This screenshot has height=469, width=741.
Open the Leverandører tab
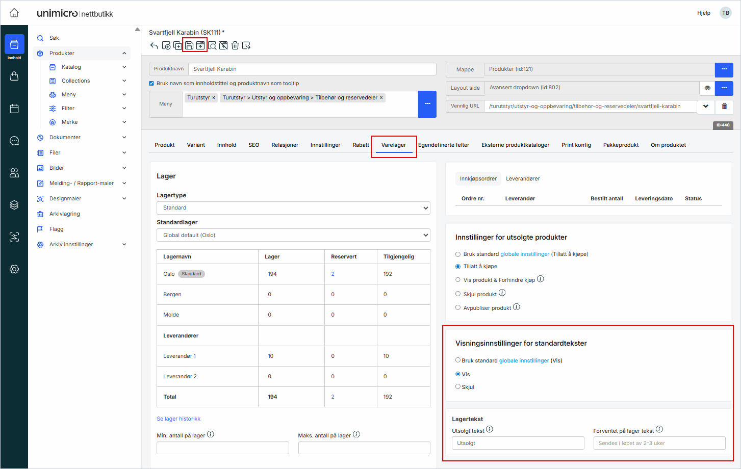pos(522,179)
